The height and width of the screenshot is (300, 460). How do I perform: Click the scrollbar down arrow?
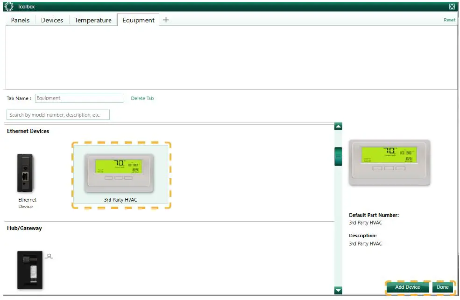click(337, 290)
